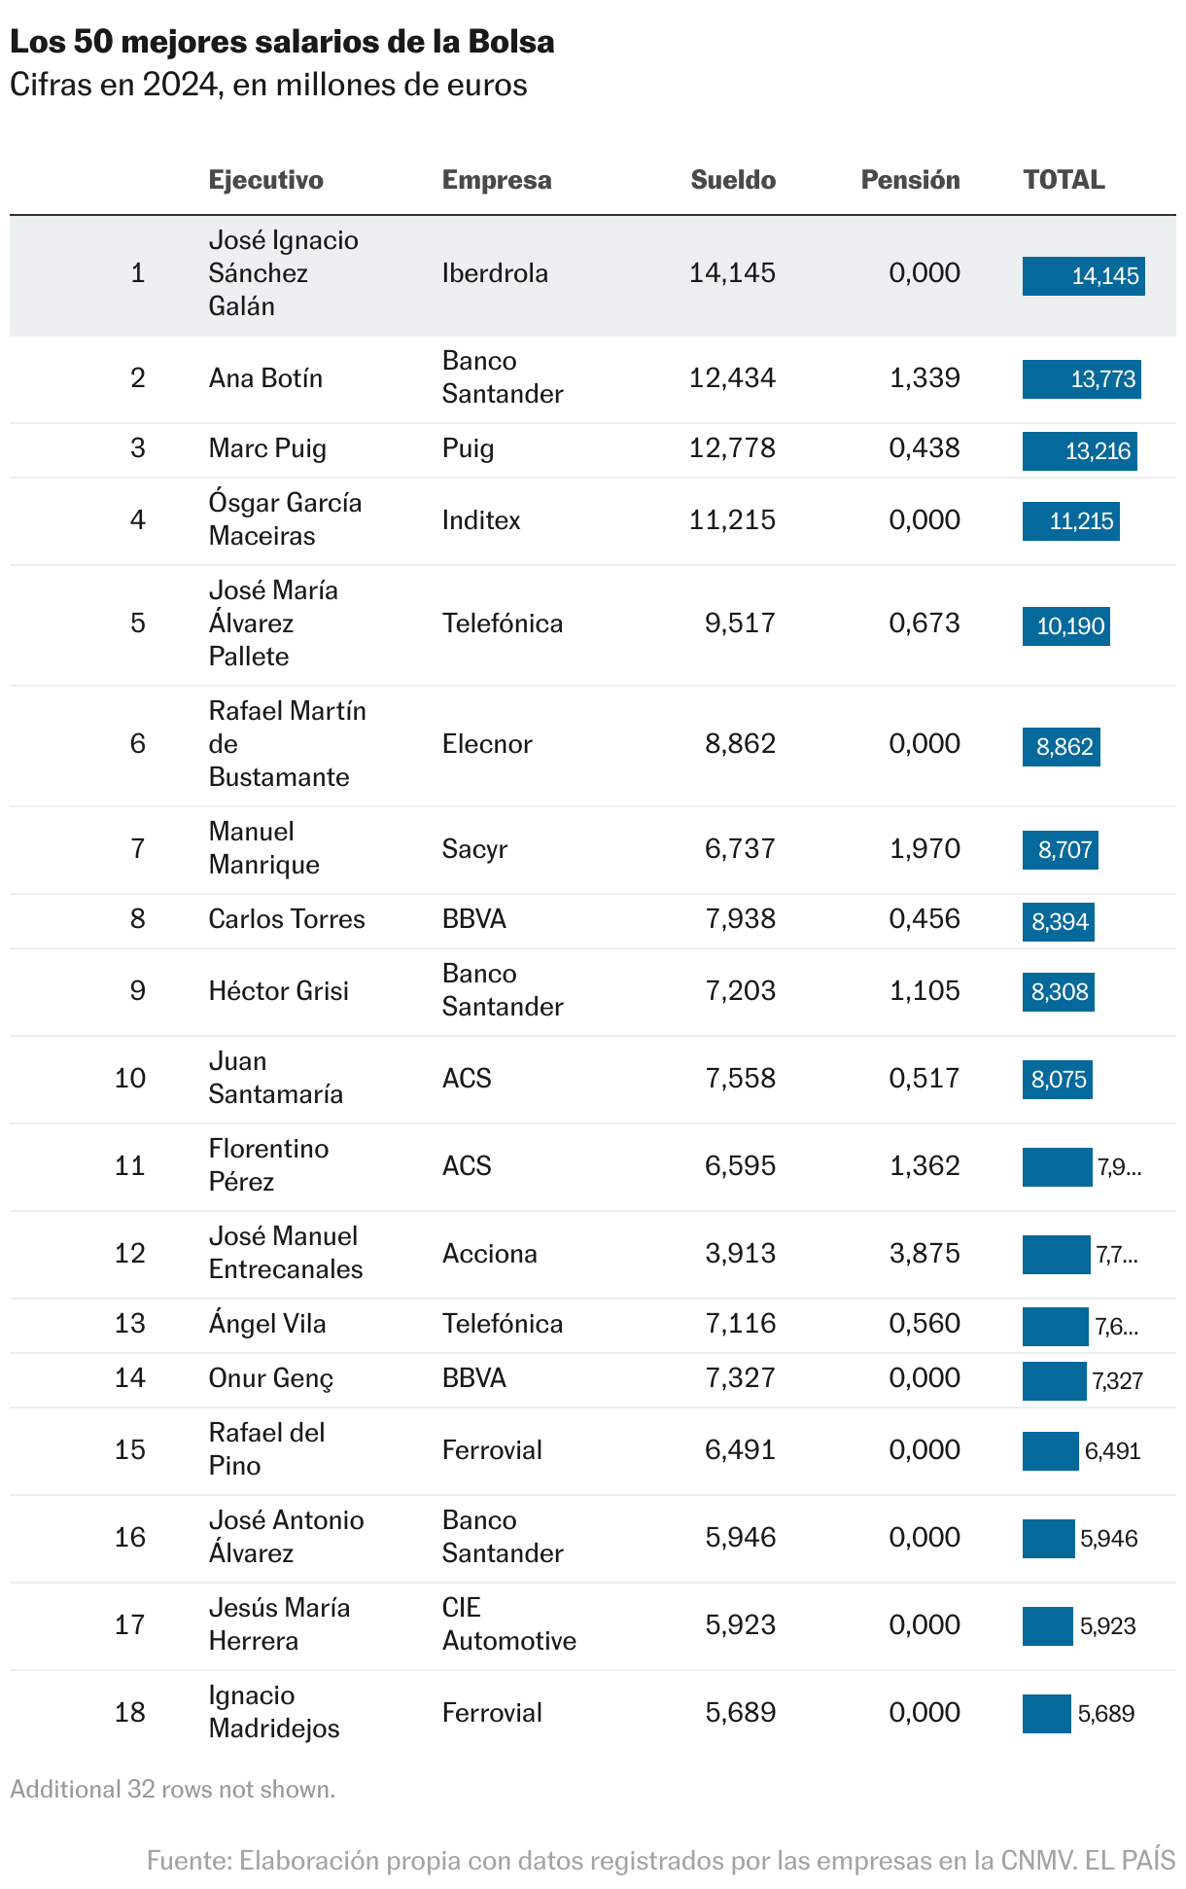Click Ana Botín's 13,773 total bar
1186x1889 pixels.
pyautogui.click(x=1081, y=379)
